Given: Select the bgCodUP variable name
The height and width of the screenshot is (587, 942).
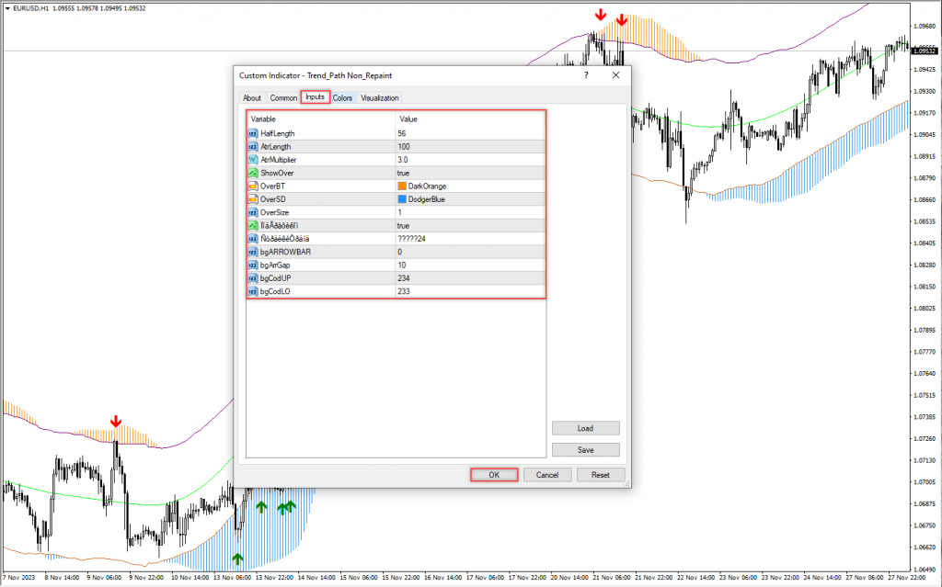Looking at the screenshot, I should (x=275, y=278).
